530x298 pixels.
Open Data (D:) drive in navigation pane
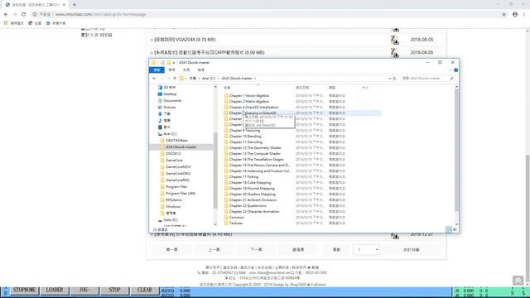pos(167,220)
